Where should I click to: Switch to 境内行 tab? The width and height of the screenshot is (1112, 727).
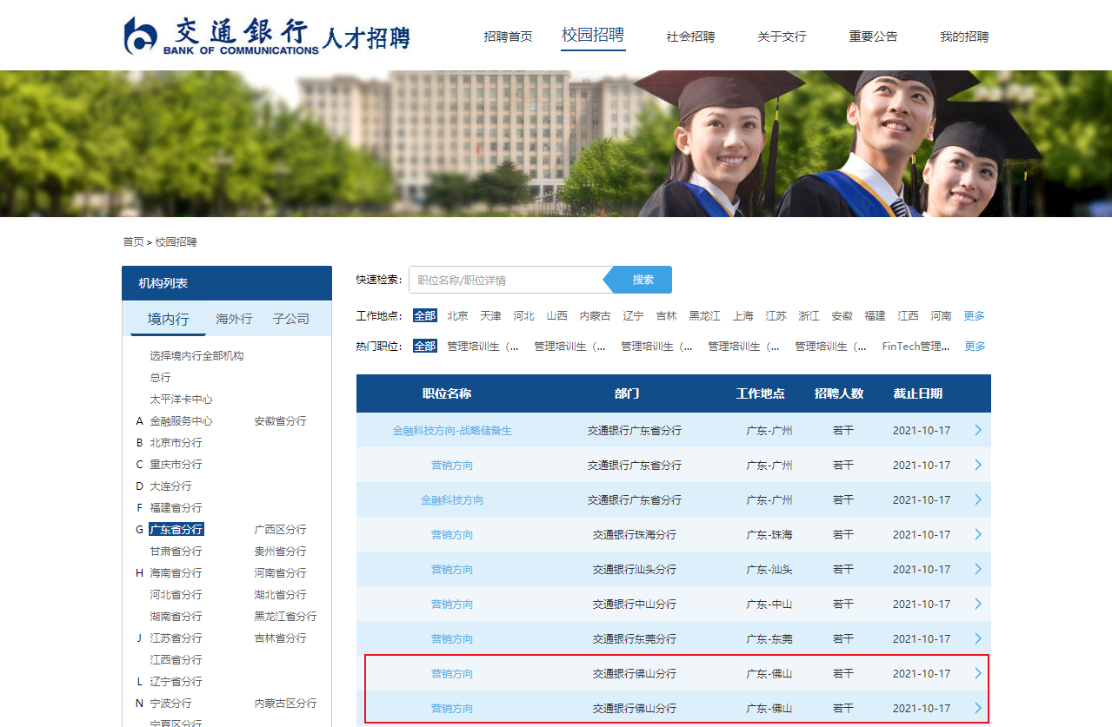pos(168,319)
